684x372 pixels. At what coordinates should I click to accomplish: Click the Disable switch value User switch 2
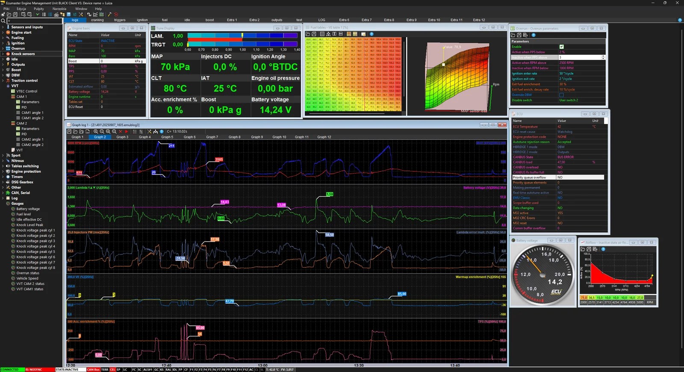click(x=569, y=100)
